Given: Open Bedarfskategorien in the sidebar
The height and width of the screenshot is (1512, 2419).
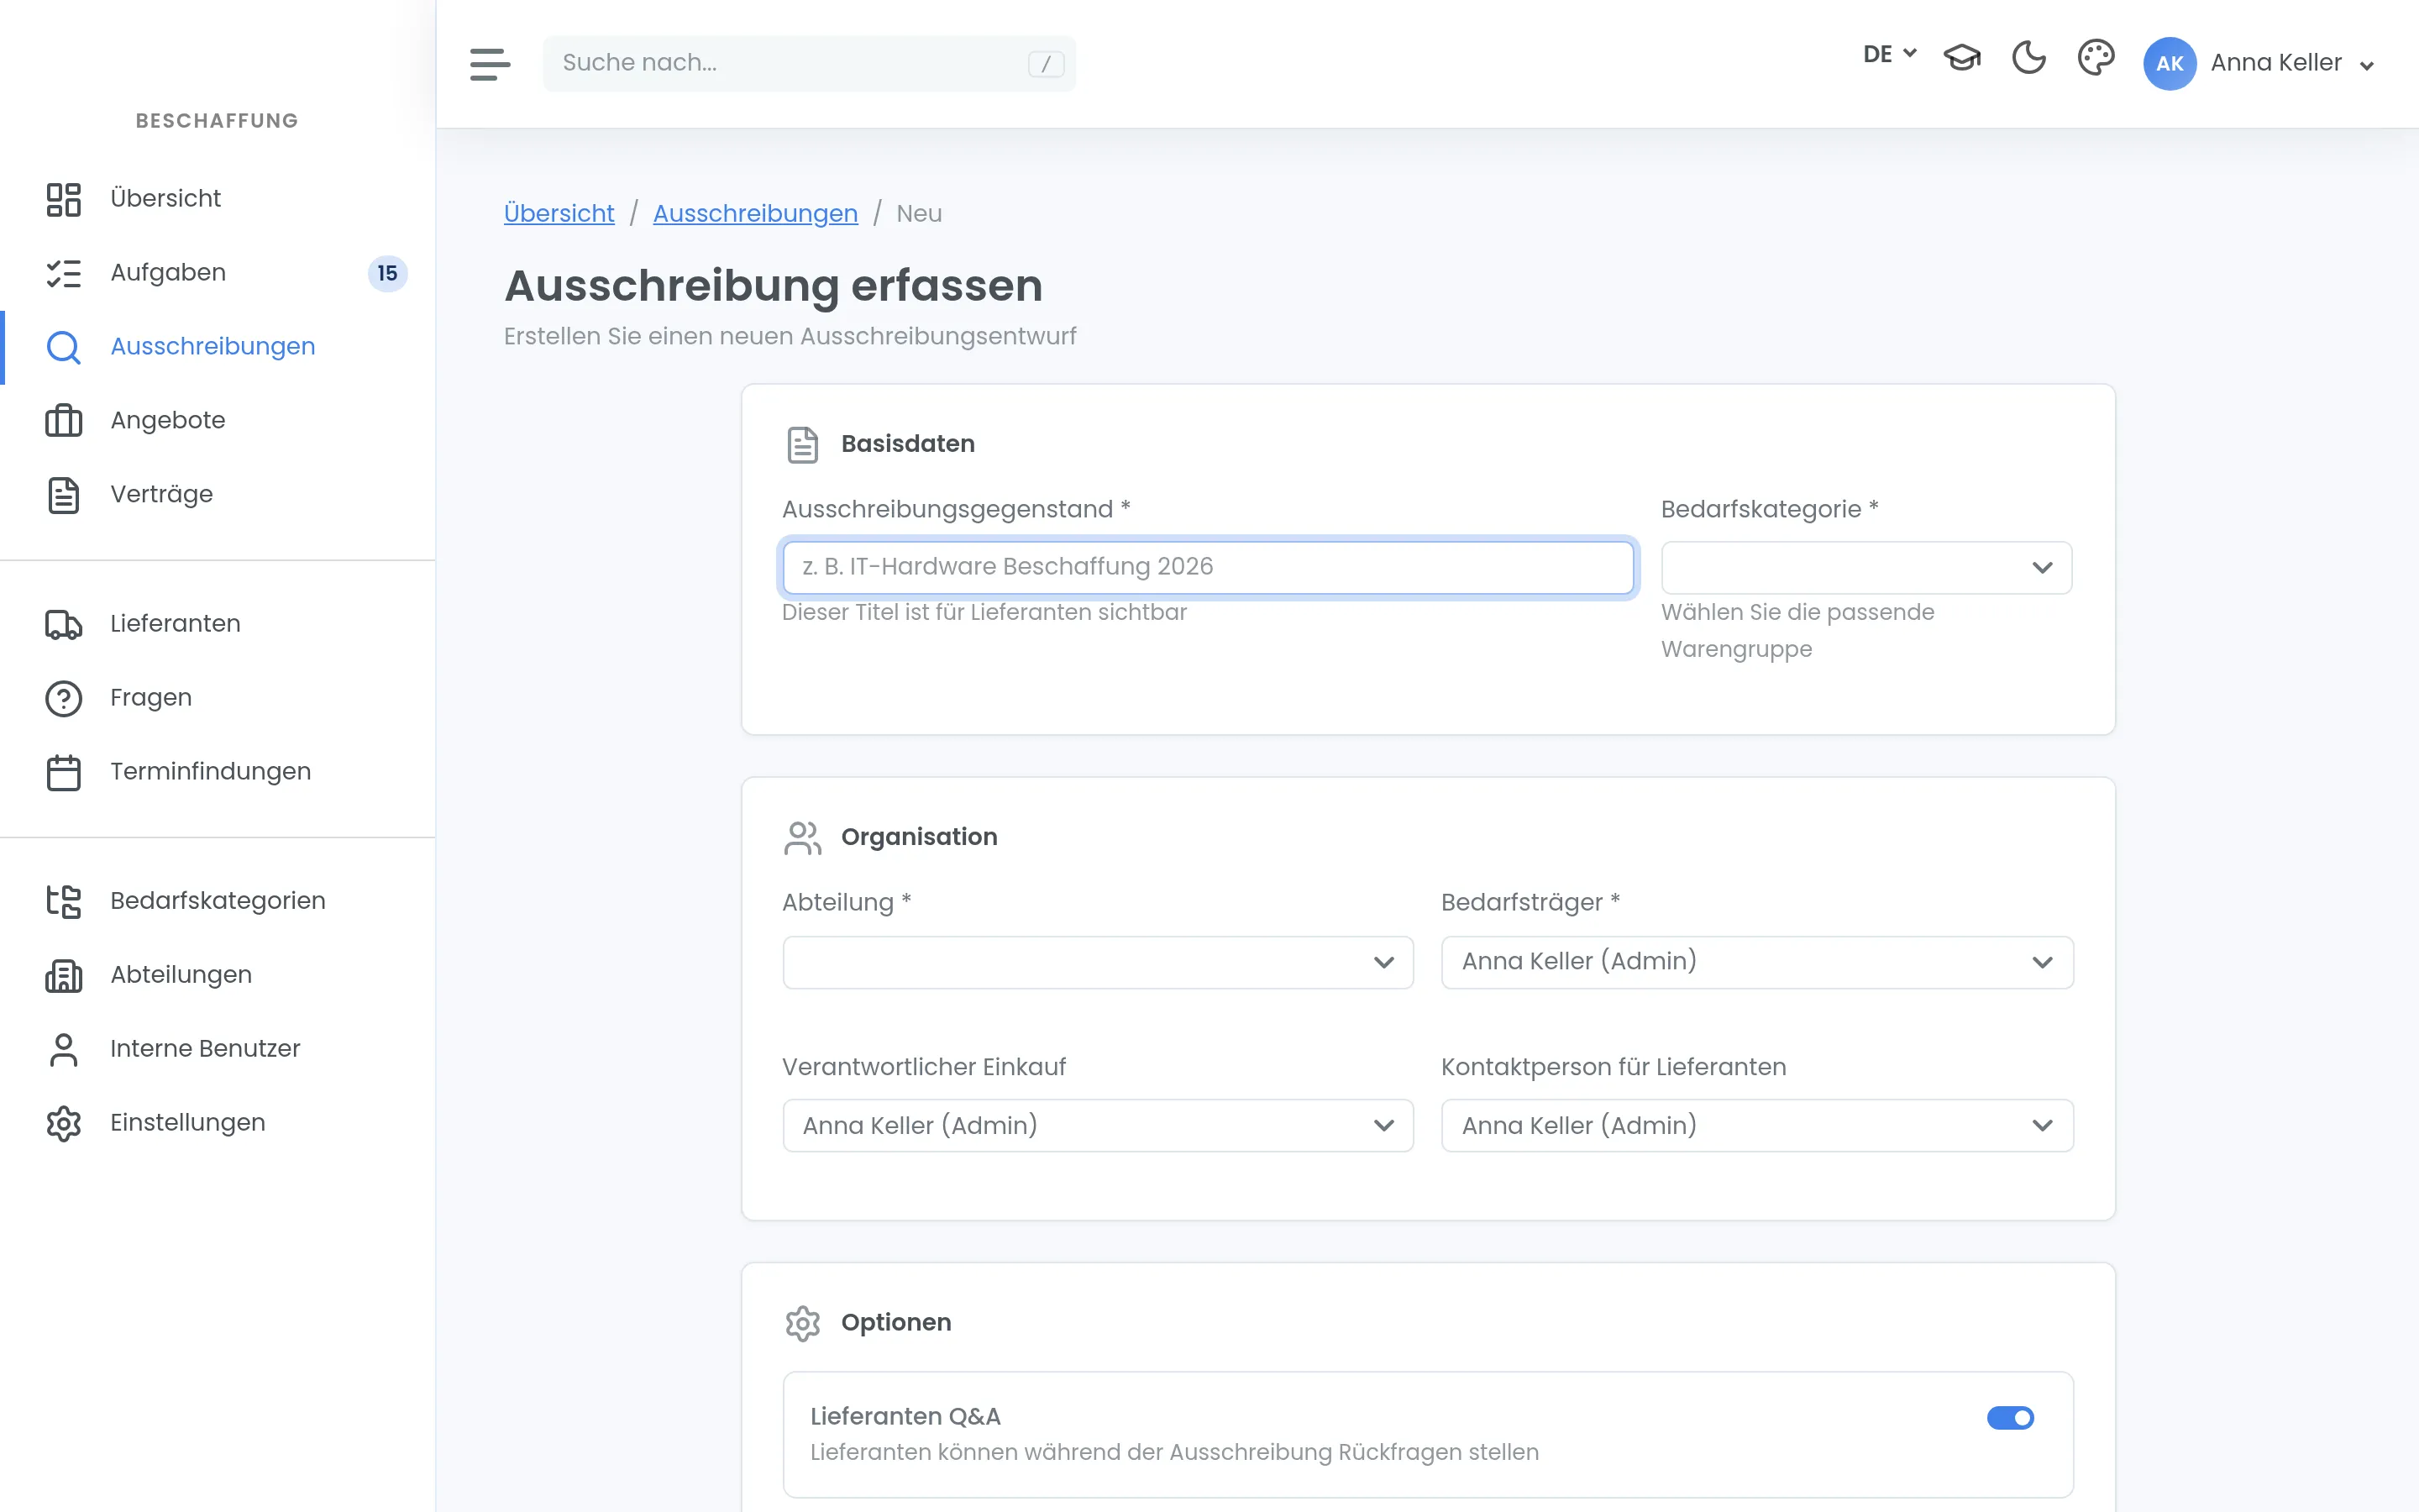Looking at the screenshot, I should point(218,901).
